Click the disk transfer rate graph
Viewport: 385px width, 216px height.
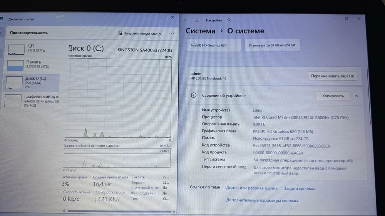coord(117,158)
